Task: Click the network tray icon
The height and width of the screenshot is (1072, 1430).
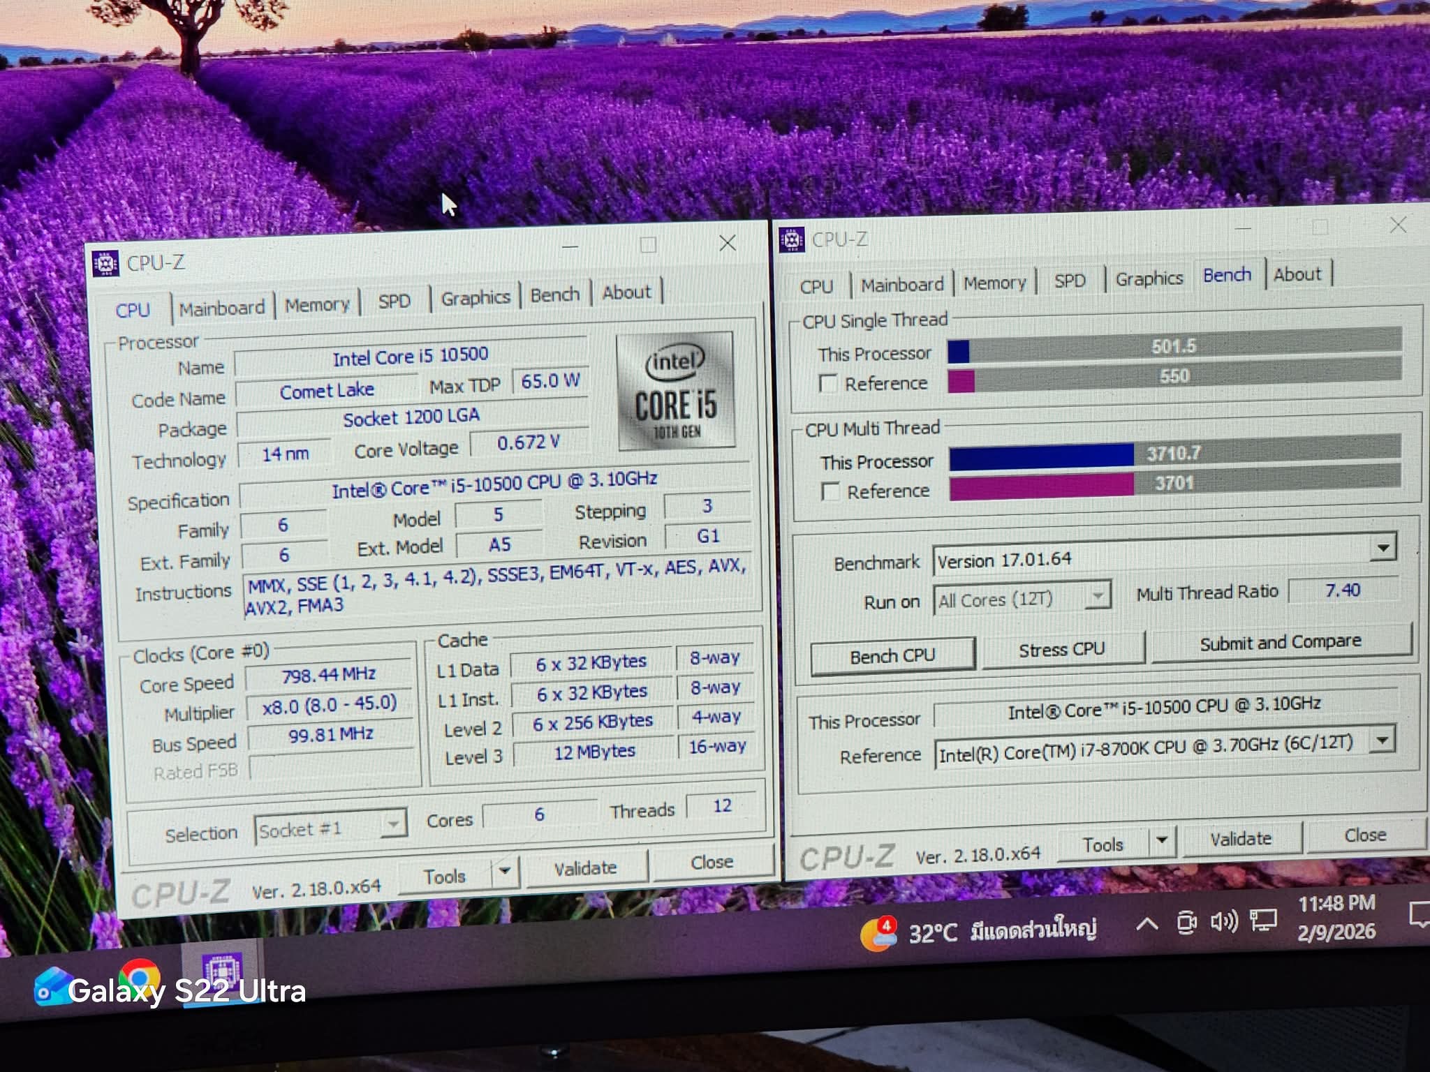Action: tap(1263, 921)
